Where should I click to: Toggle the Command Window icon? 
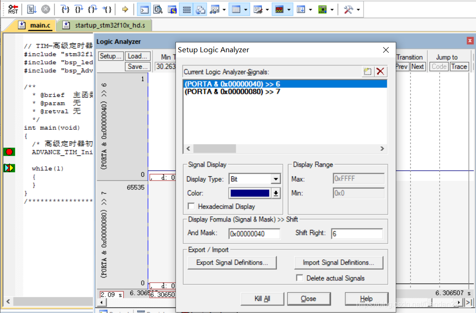[x=144, y=10]
